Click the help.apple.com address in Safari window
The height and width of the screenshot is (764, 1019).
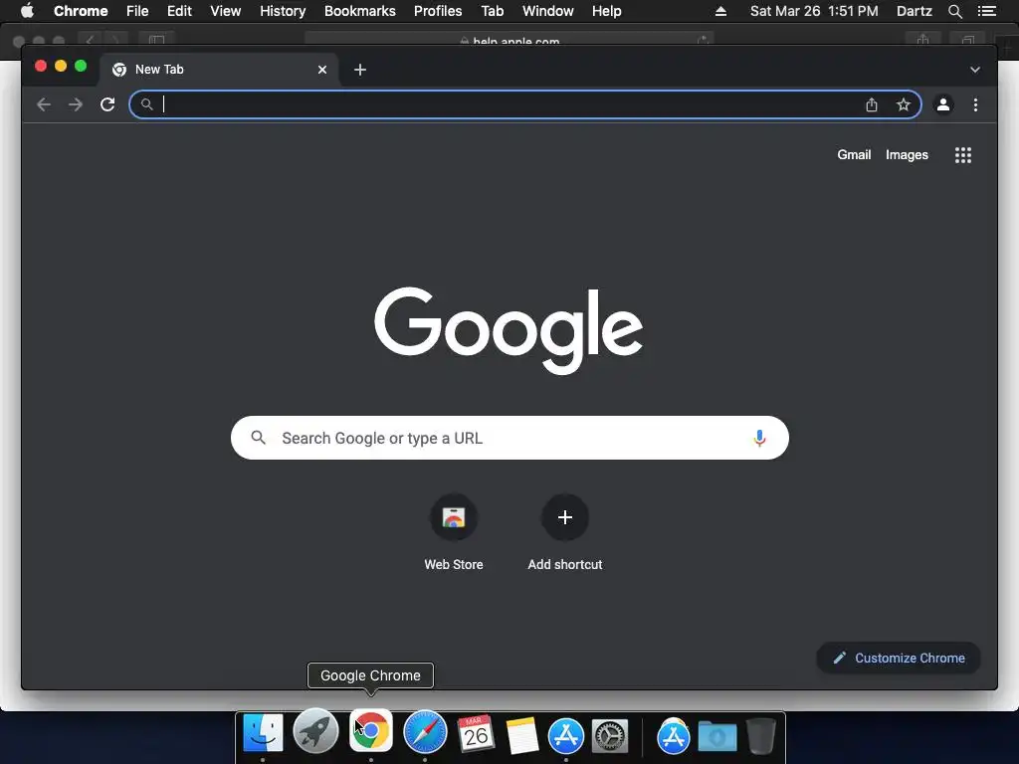click(x=516, y=42)
